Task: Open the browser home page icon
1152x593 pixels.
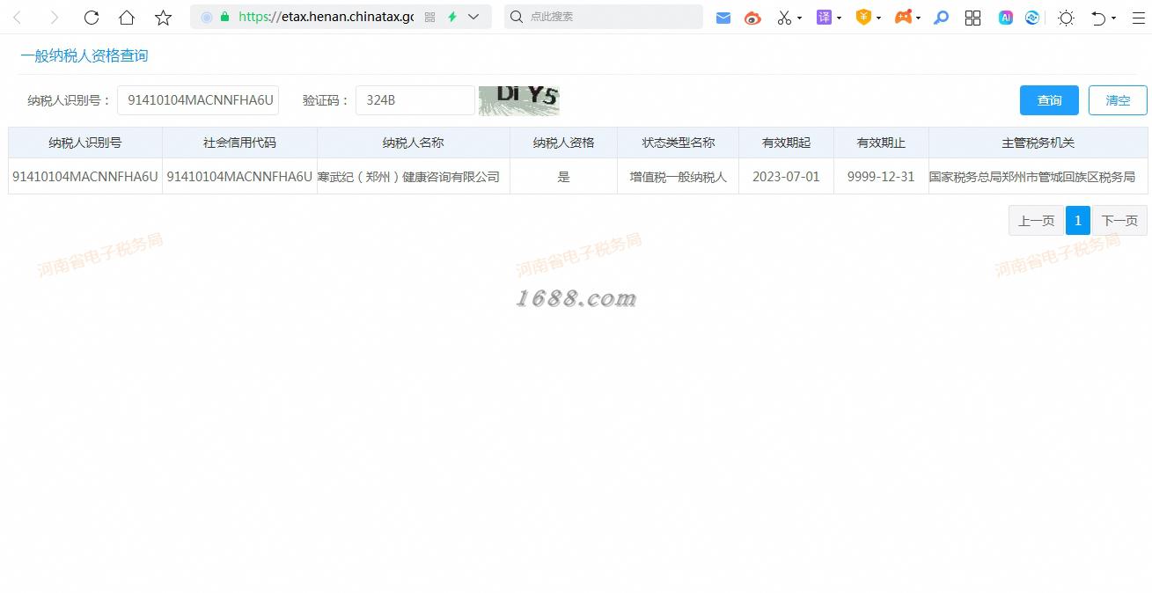Action: 127,18
